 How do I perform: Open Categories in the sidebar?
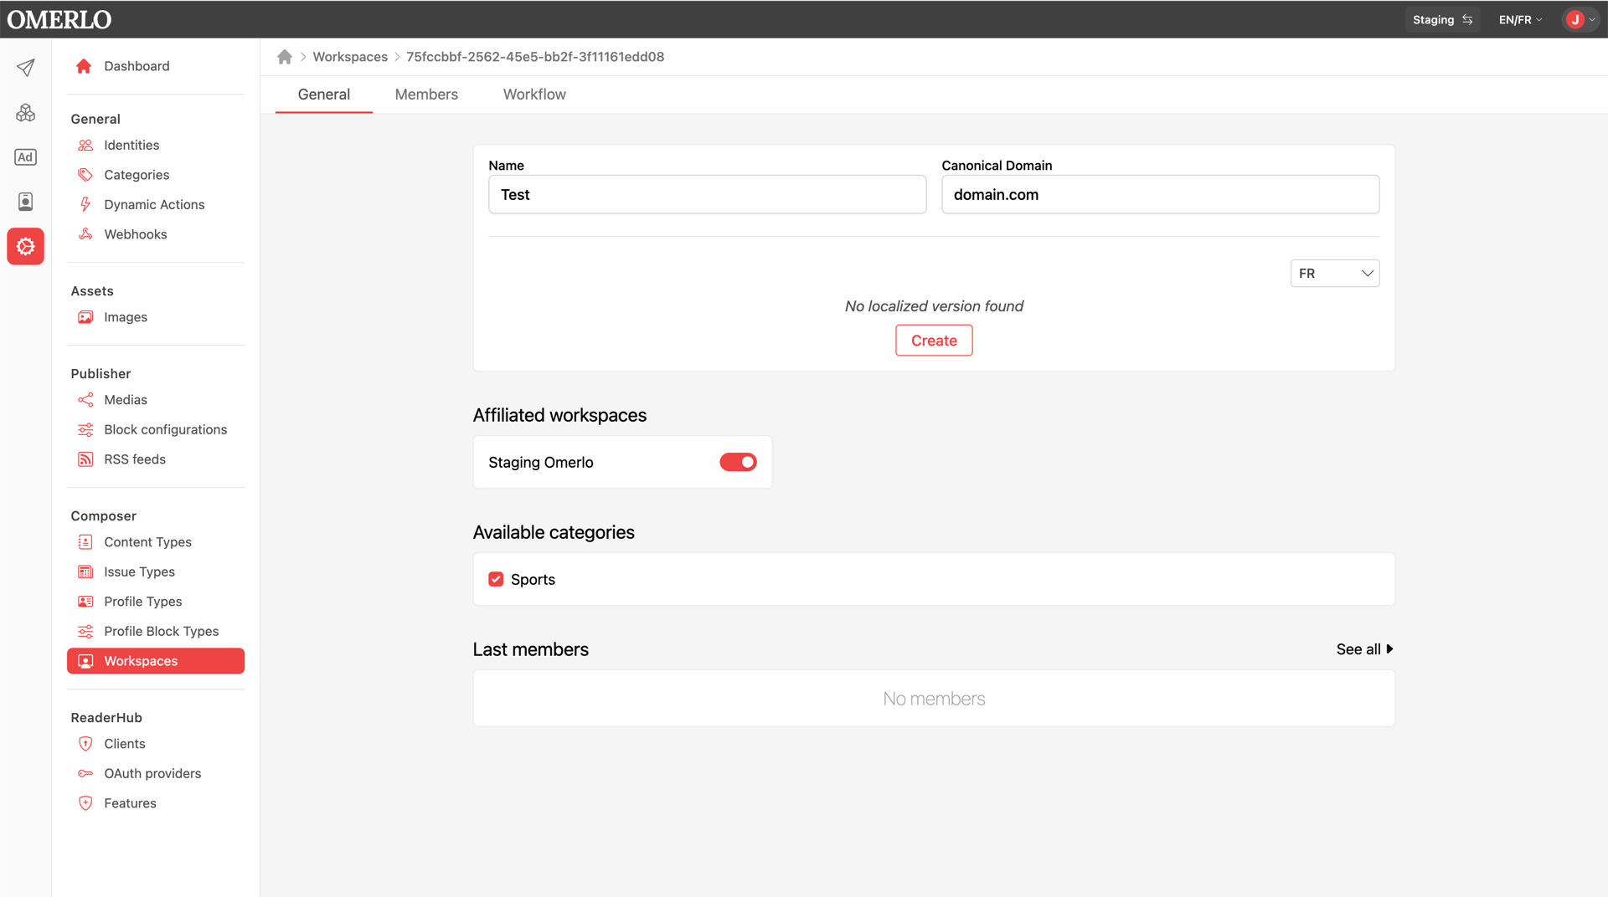coord(156,175)
